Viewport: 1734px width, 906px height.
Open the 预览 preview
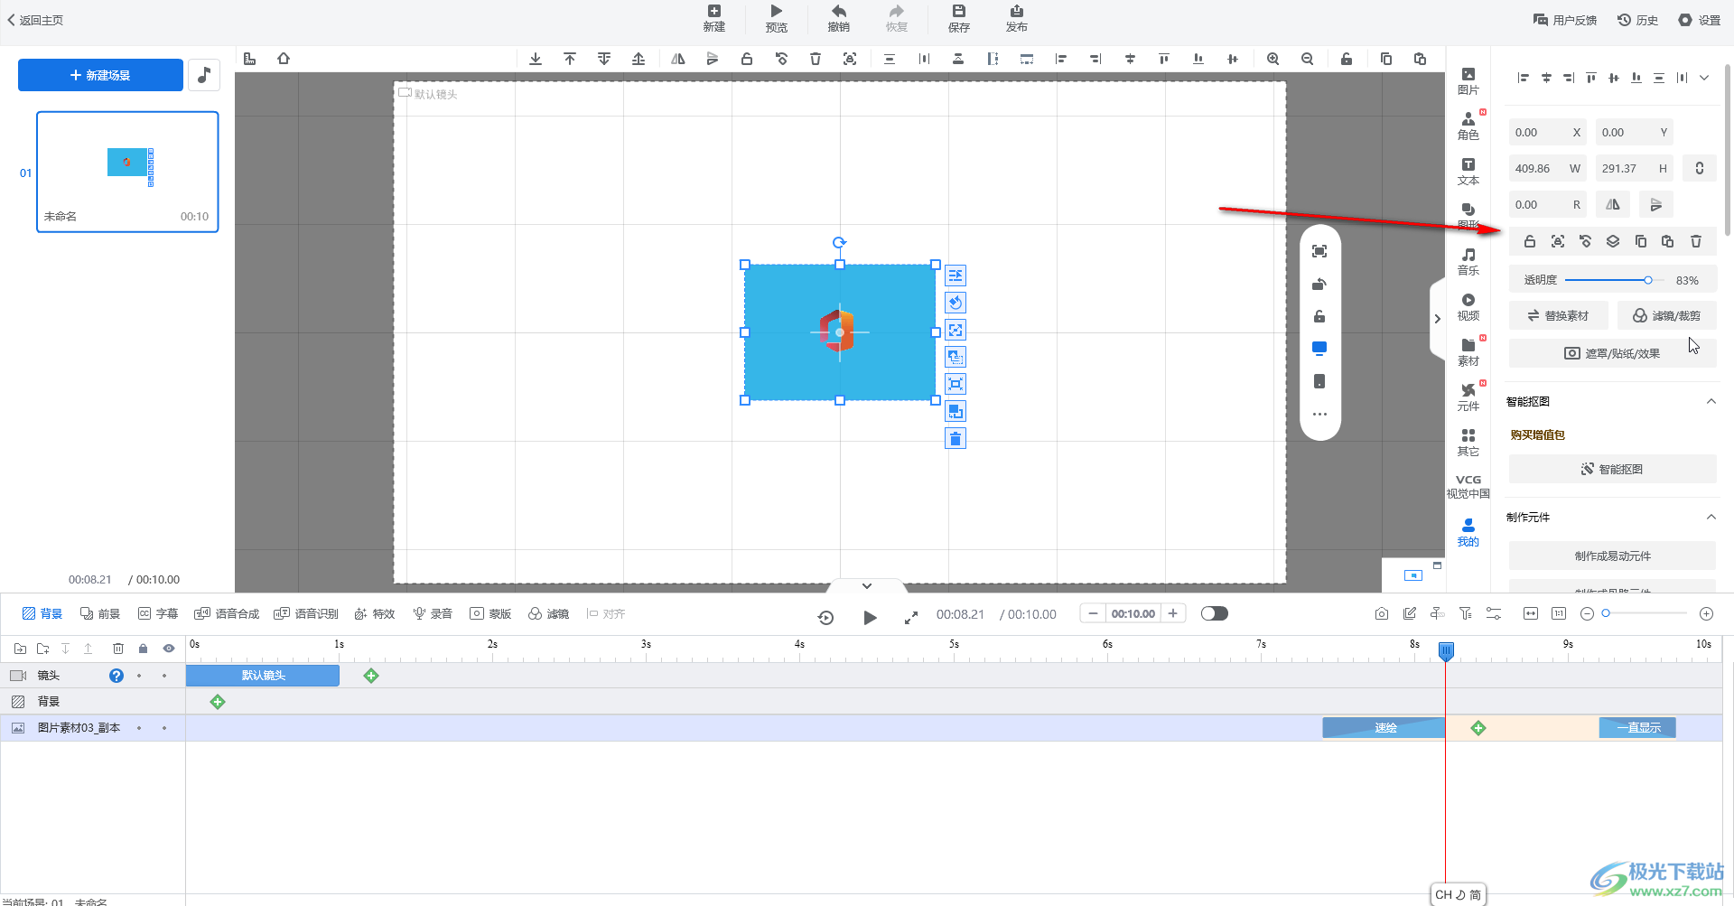pos(776,18)
